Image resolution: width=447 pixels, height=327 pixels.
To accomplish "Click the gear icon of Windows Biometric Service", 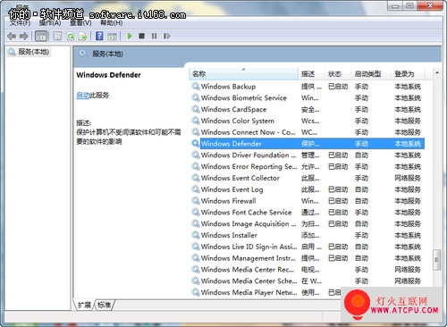I will point(196,97).
